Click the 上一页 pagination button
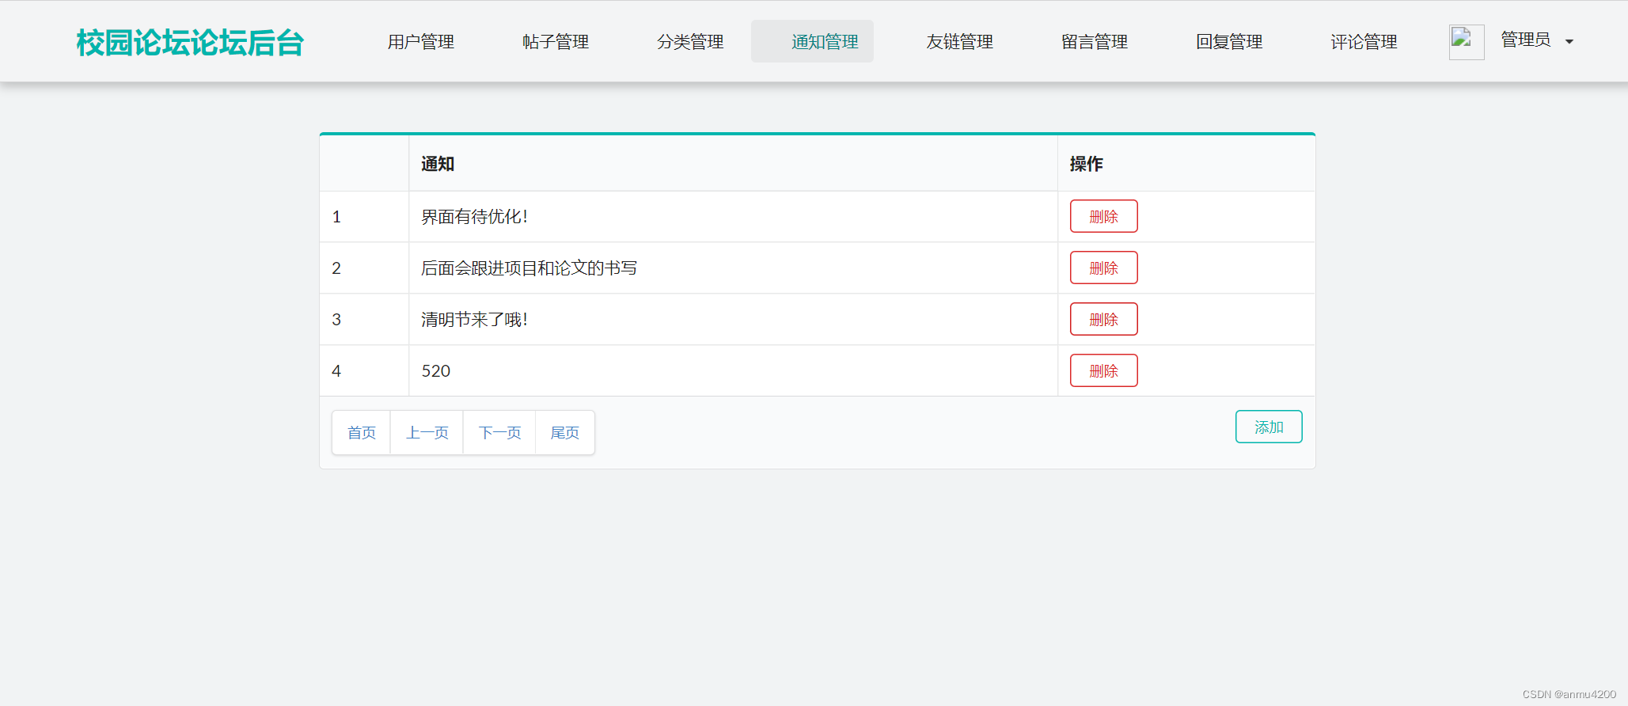 pos(427,433)
